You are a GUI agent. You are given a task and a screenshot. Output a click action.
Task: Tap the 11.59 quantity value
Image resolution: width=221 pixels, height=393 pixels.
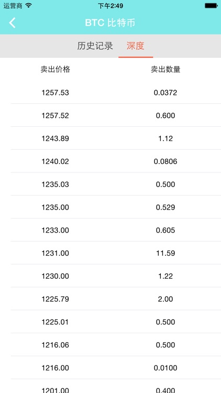(165, 253)
